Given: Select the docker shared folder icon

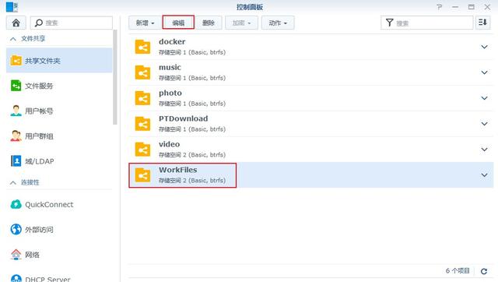Looking at the screenshot, I should [x=142, y=47].
